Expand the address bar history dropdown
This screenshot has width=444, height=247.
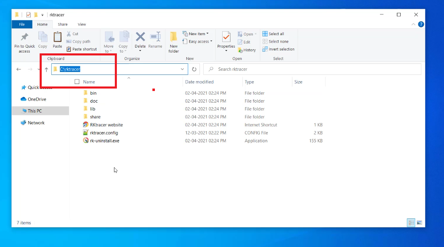point(183,69)
